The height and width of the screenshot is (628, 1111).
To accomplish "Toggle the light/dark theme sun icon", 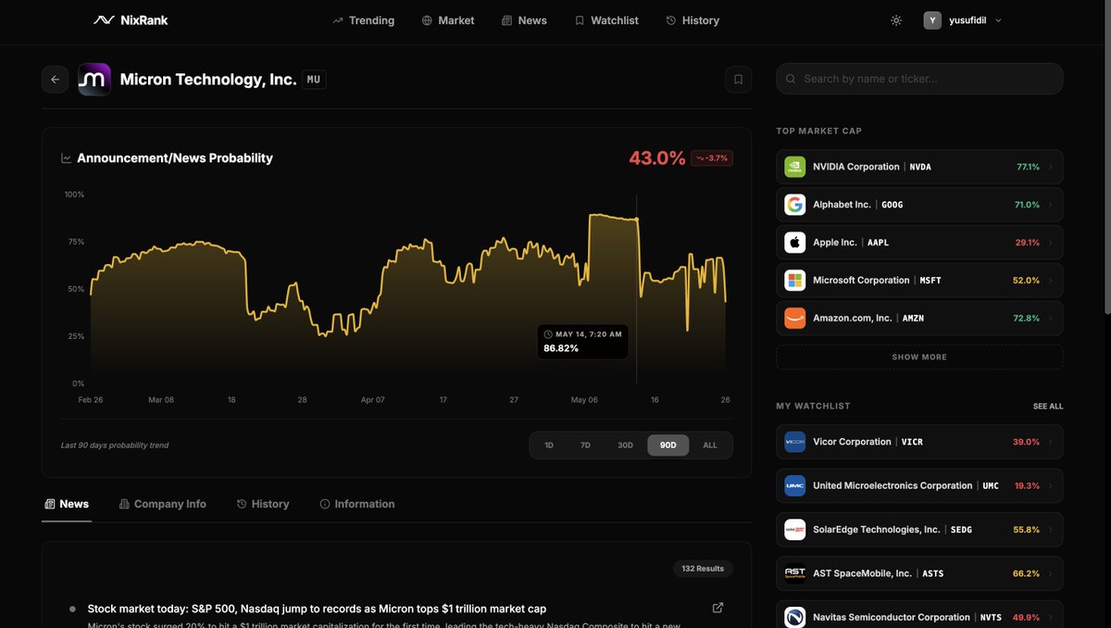I will 896,20.
